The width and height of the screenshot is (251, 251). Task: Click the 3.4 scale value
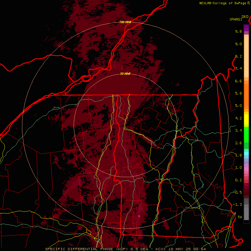point(238,131)
